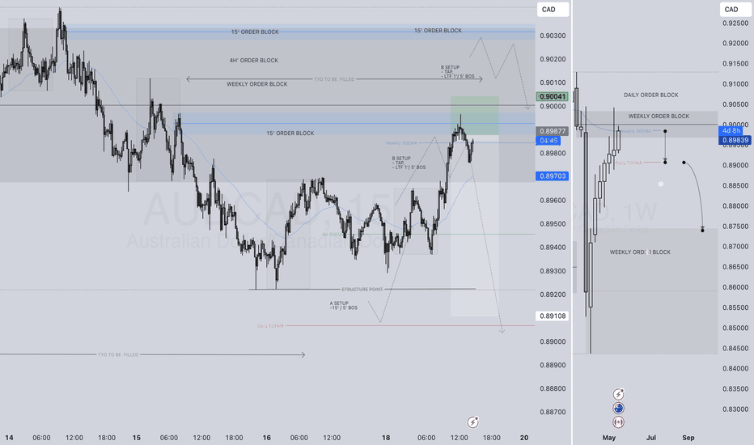Click date 14 on the time axis
Viewport: 754px width, 445px height.
pos(9,438)
